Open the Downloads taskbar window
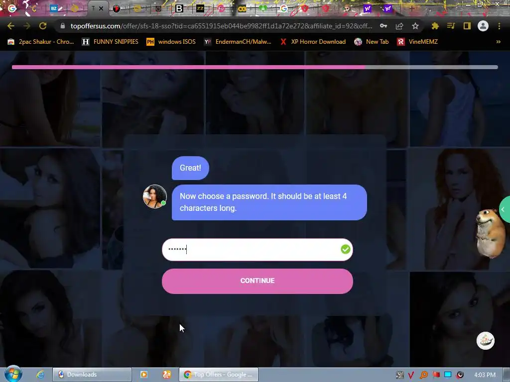 [92, 375]
